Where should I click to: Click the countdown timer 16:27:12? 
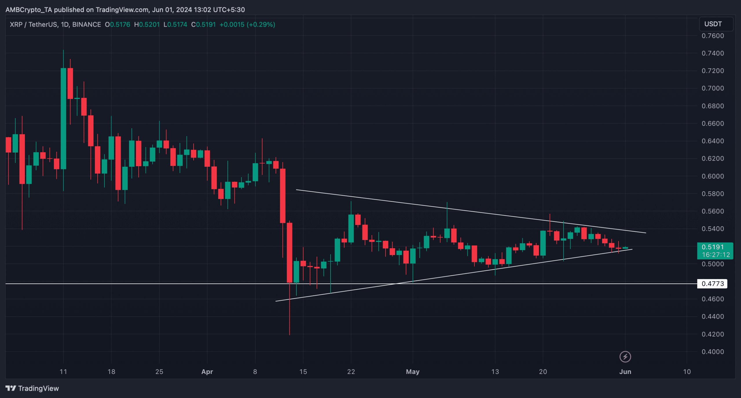(716, 255)
